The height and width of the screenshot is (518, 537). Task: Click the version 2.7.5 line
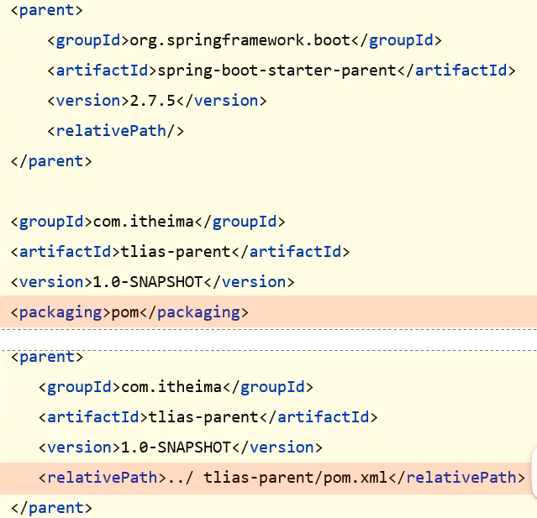pos(157,101)
